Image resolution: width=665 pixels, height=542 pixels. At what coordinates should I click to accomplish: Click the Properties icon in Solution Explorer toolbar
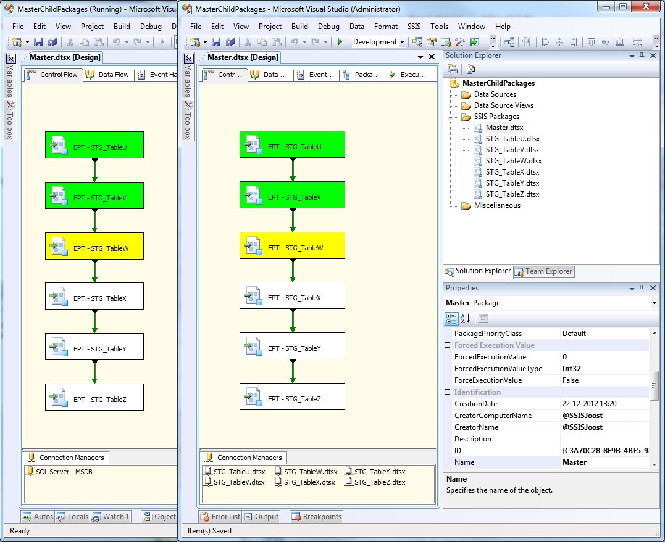click(x=453, y=69)
